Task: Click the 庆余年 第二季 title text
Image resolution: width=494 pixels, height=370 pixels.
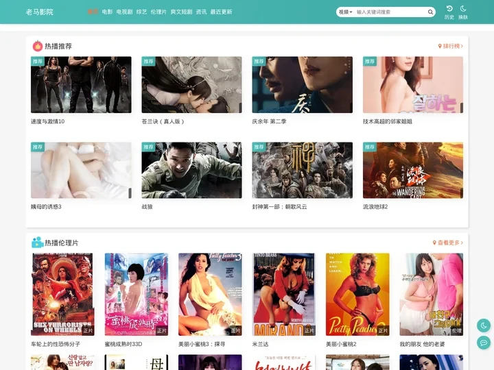Action: point(269,121)
